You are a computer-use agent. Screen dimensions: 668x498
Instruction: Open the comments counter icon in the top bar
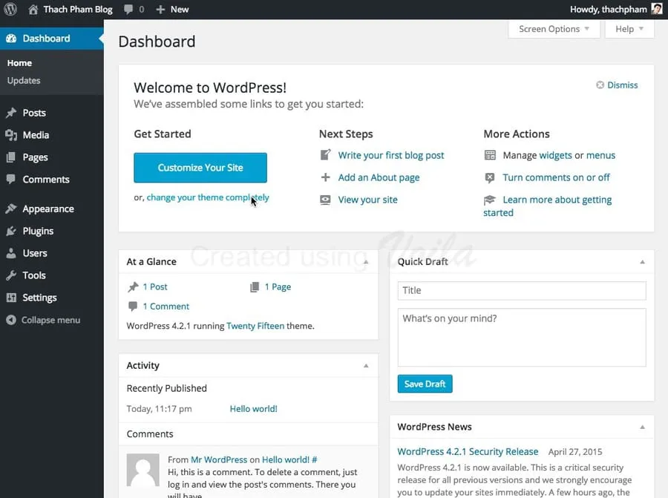click(x=128, y=10)
